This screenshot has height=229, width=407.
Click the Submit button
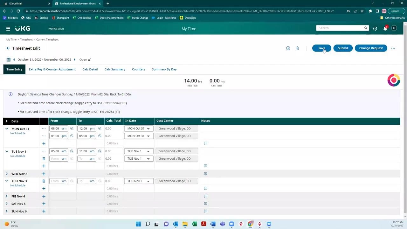click(x=343, y=48)
